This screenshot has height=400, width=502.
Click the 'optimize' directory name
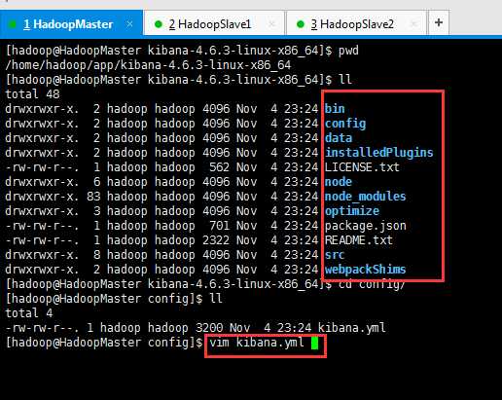[x=352, y=211]
